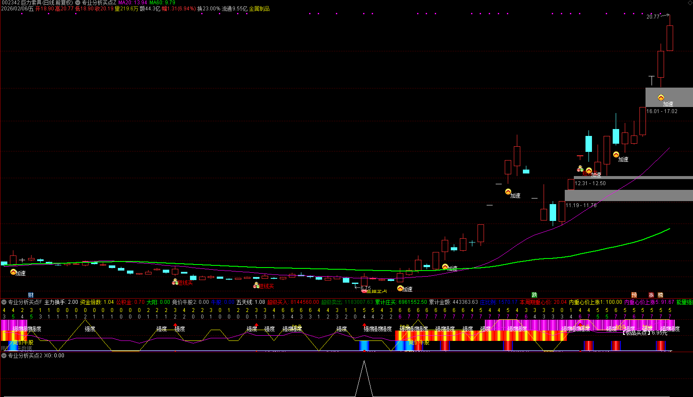Click the 公积金: 0.70 indicator value
693x397 pixels.
[x=130, y=302]
